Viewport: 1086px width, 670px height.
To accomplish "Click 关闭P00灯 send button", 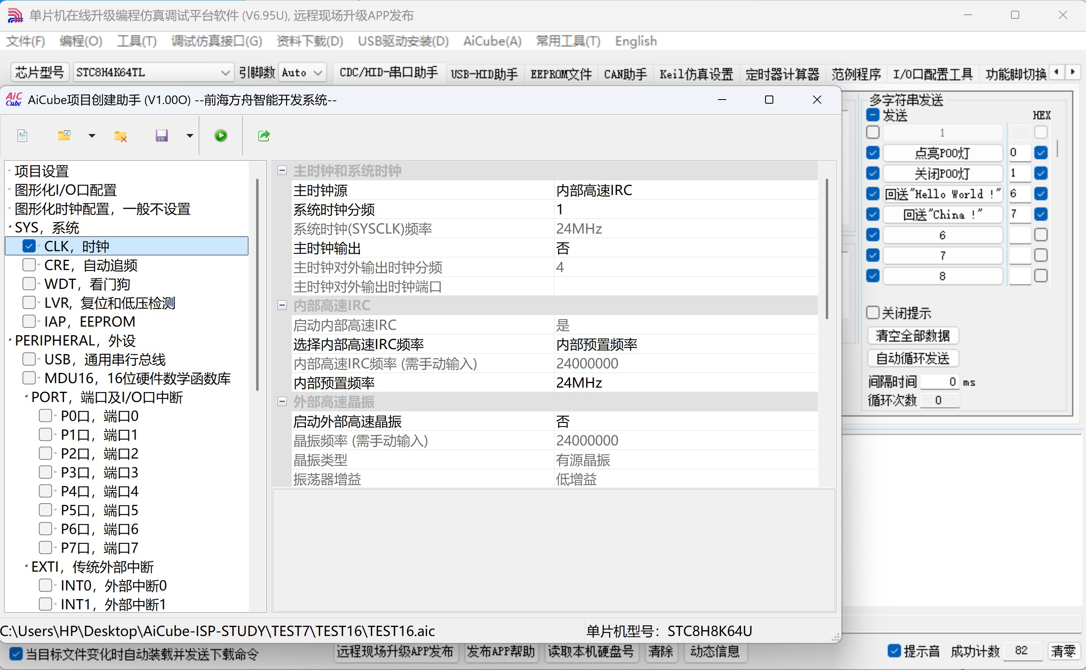I will (x=943, y=173).
